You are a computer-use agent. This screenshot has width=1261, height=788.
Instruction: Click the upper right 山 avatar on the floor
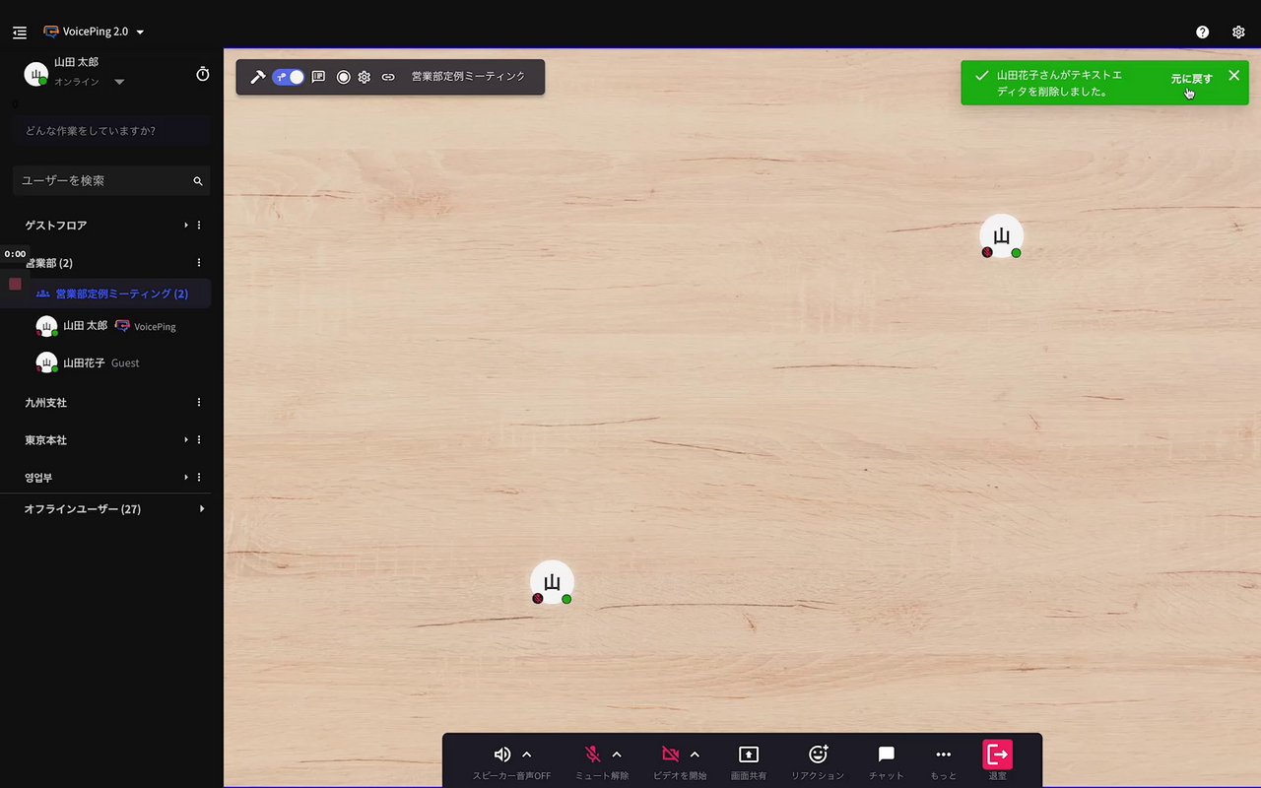point(1001,236)
